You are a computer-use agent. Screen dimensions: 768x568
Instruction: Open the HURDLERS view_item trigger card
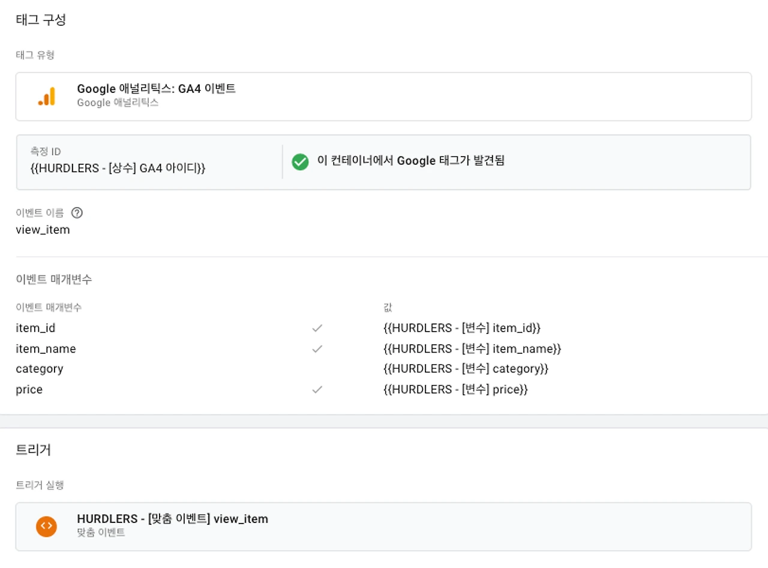pos(383,526)
